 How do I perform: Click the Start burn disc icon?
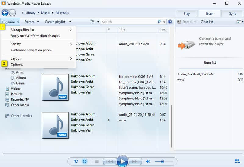coord(179,22)
